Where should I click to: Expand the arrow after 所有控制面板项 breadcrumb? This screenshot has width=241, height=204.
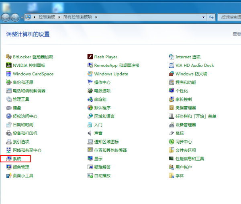click(96, 17)
